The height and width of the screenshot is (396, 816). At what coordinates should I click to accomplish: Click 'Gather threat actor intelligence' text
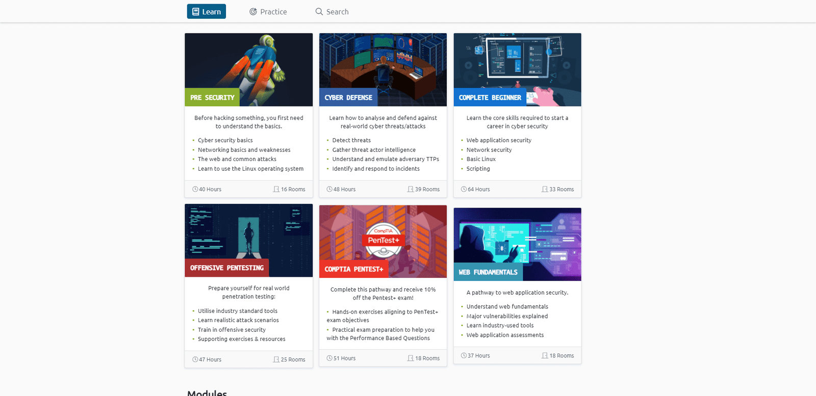374,150
